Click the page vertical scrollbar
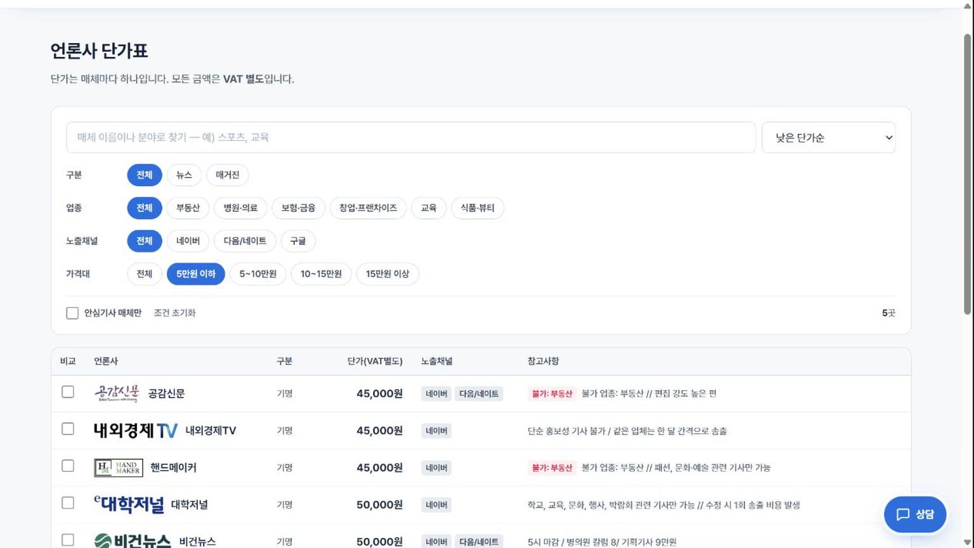 (x=968, y=174)
